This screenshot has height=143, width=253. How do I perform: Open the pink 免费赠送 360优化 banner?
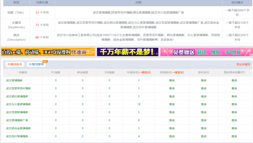pos(206,52)
